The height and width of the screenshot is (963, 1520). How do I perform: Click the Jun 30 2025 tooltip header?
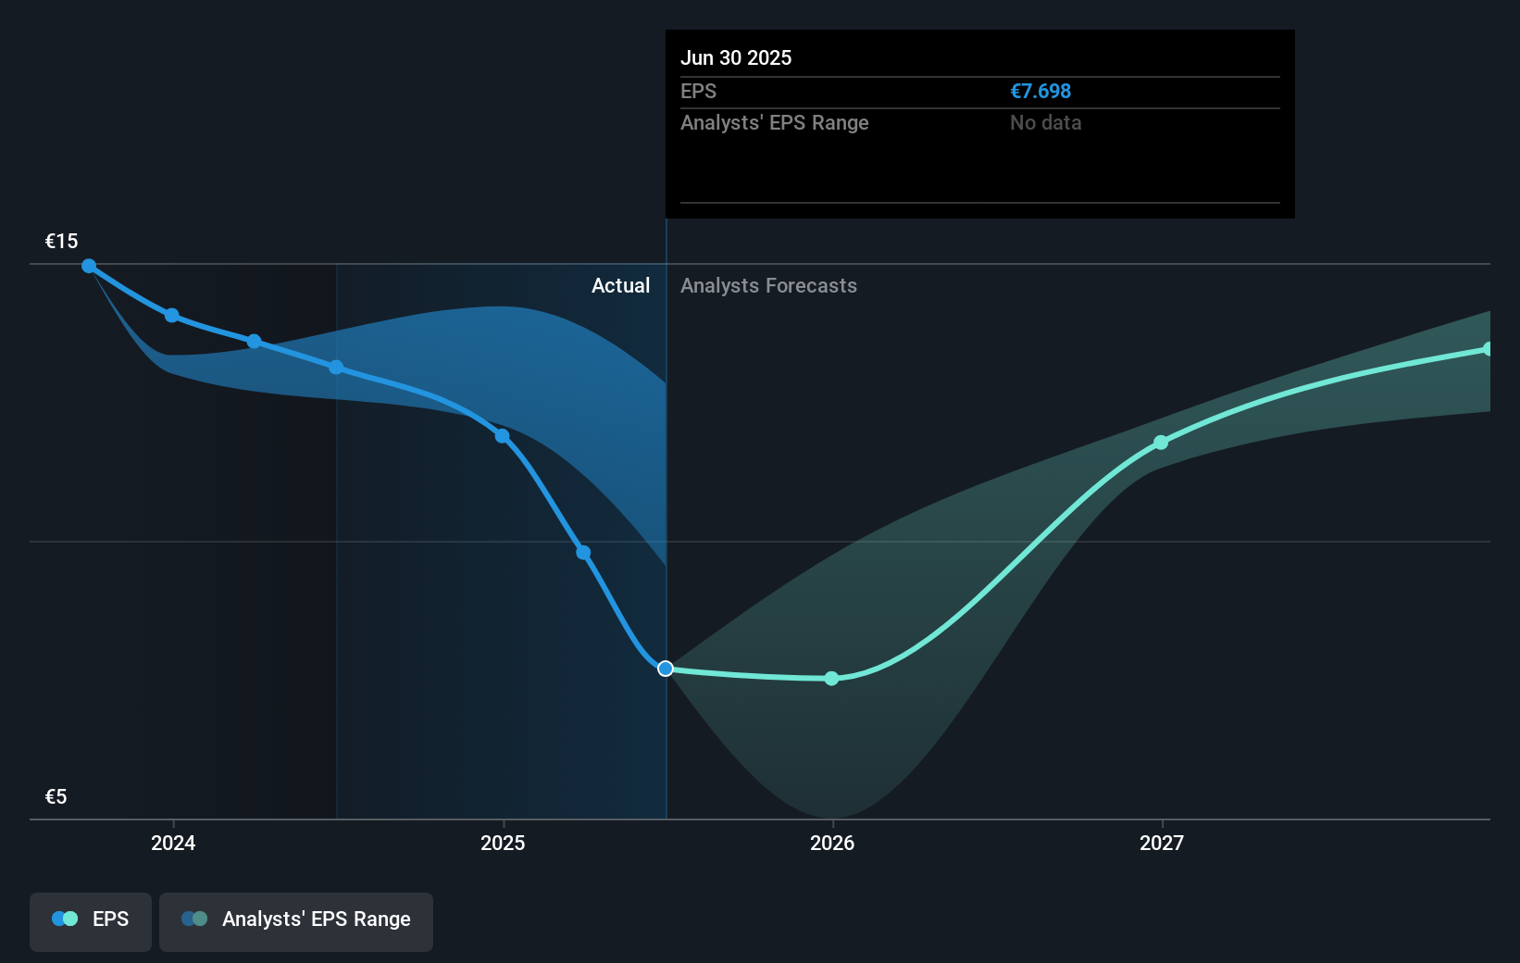[x=737, y=57]
